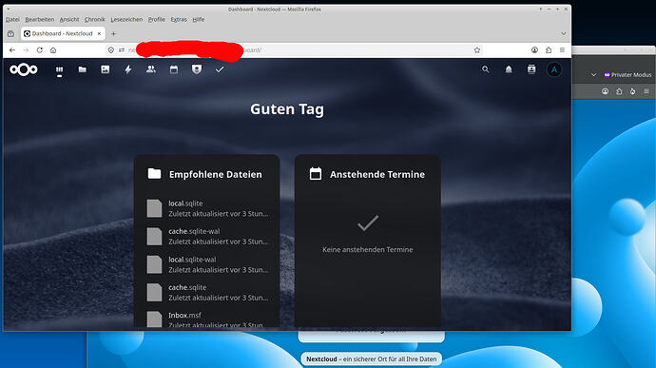Open file local.sqlite
656x368 pixels.
(x=207, y=208)
